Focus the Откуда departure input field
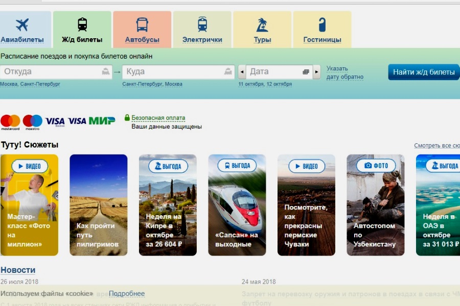 (x=51, y=72)
